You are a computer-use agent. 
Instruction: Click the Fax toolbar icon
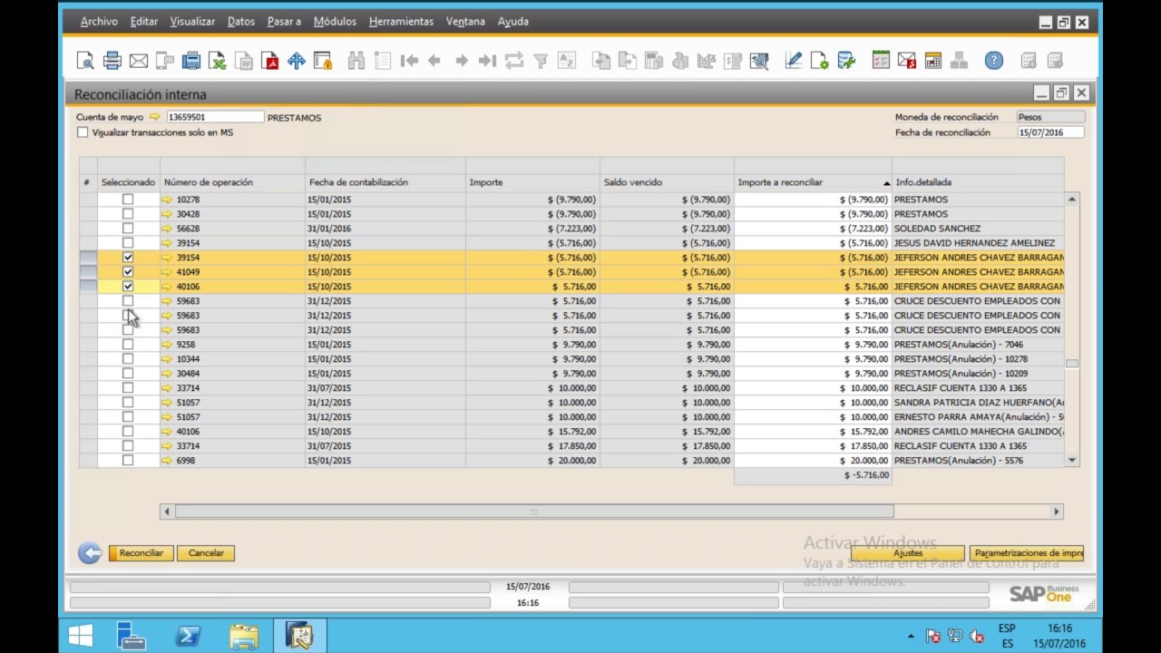pyautogui.click(x=190, y=61)
